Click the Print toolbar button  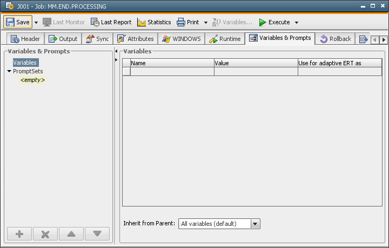pos(188,22)
